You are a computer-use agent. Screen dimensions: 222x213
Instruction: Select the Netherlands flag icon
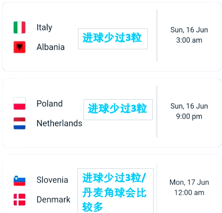click(19, 123)
